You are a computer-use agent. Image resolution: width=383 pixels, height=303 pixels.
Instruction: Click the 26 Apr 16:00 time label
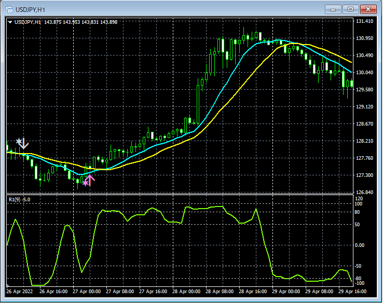pyautogui.click(x=53, y=292)
